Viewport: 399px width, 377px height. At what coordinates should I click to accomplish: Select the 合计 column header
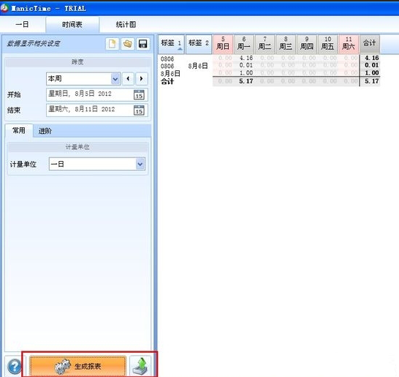tap(370, 44)
